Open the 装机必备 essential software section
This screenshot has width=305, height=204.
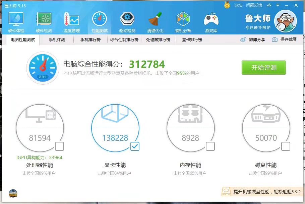[x=183, y=21]
